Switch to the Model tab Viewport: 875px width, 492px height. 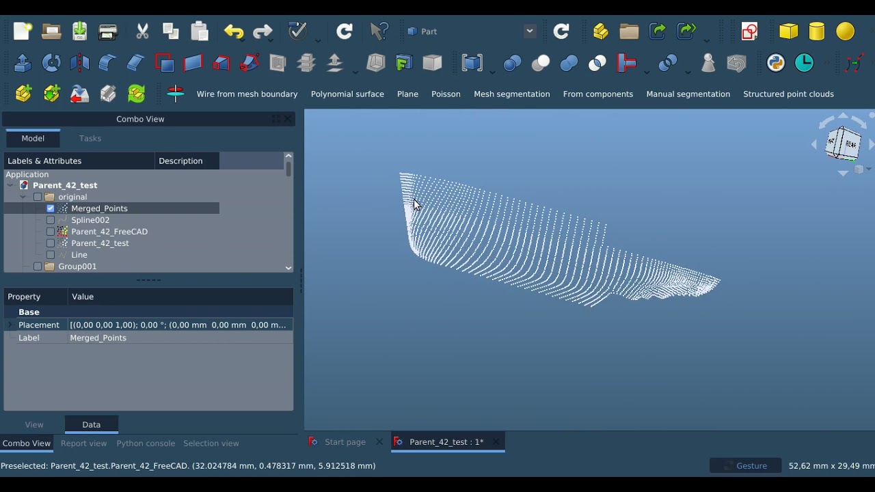[x=33, y=139]
